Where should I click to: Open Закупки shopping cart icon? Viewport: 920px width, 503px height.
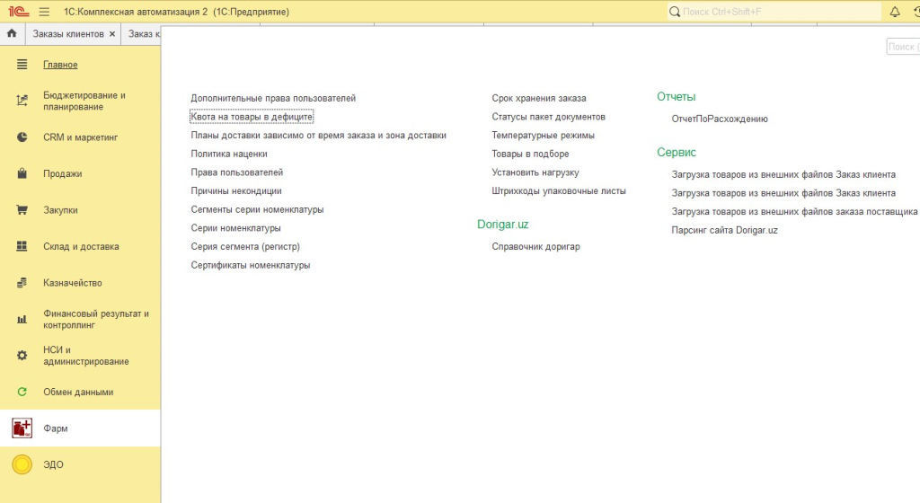click(x=22, y=210)
